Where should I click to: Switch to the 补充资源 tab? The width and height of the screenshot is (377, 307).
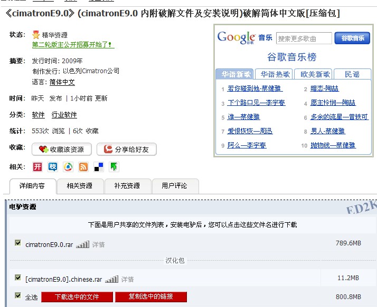click(x=127, y=186)
